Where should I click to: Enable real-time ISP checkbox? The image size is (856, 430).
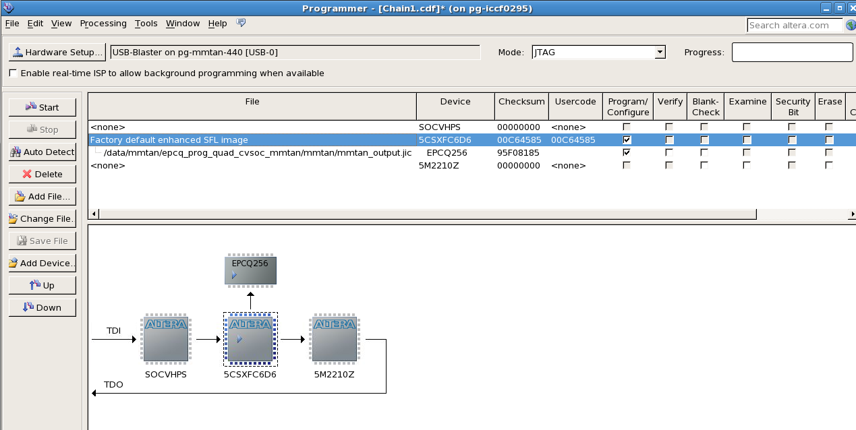[x=13, y=73]
